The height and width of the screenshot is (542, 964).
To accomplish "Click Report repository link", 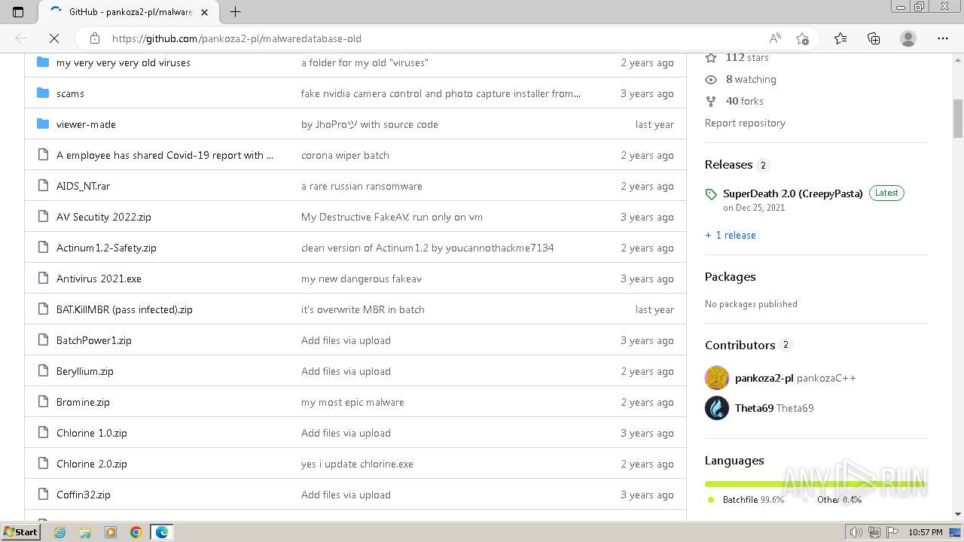I will tap(745, 123).
